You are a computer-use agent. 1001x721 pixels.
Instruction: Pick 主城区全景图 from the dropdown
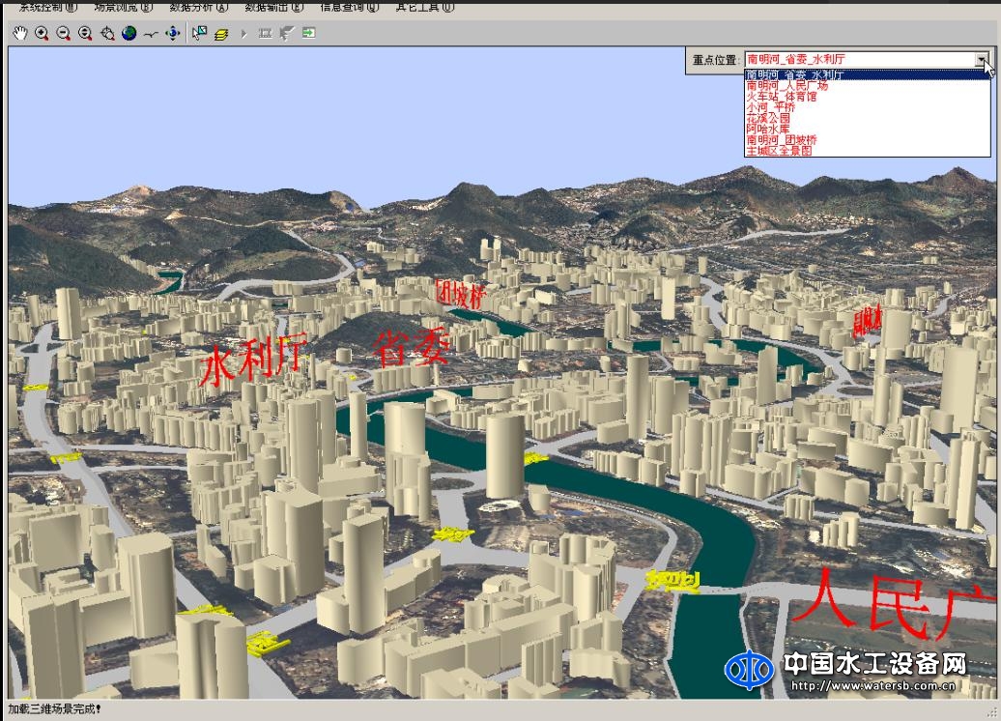779,151
